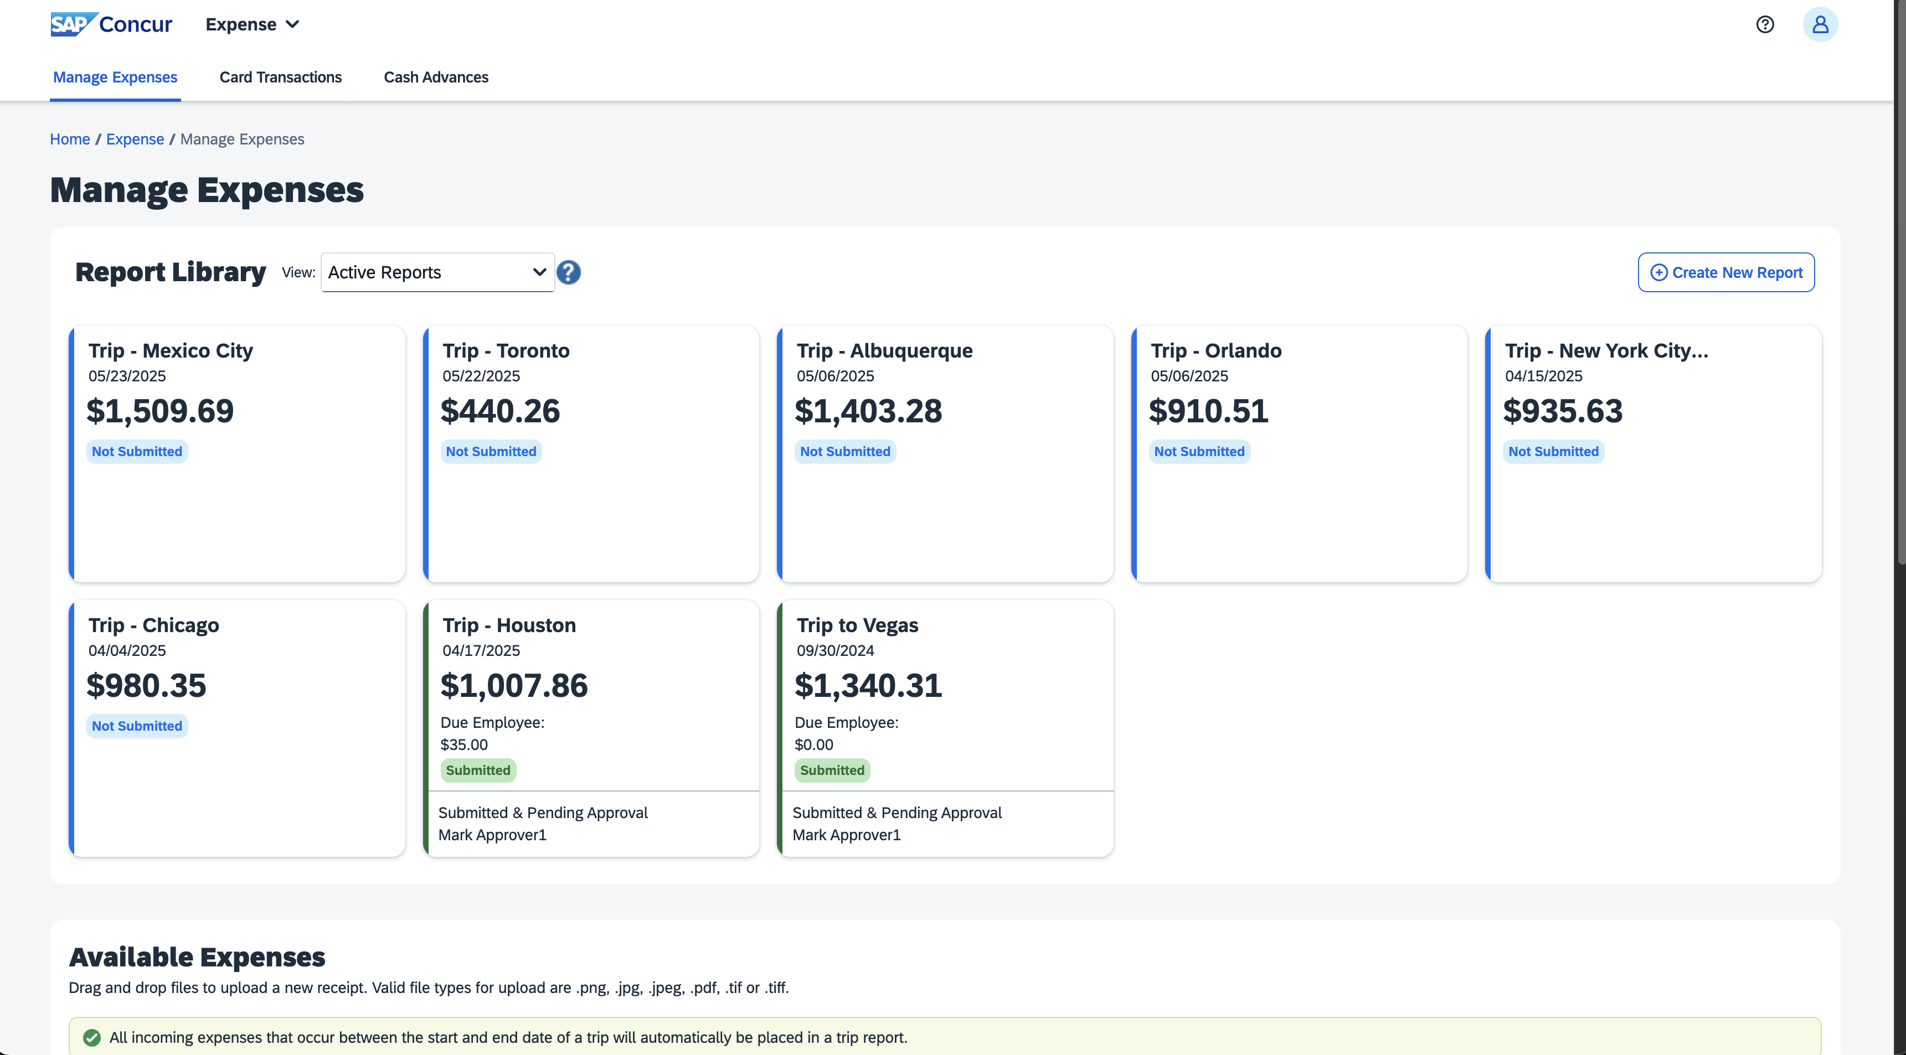Click Not Submitted badge on Trip - Chicago
This screenshot has height=1055, width=1906.
point(137,726)
